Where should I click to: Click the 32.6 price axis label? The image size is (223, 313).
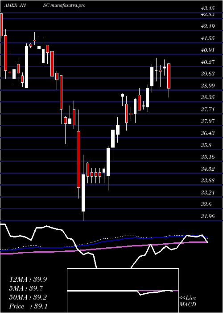click(206, 204)
